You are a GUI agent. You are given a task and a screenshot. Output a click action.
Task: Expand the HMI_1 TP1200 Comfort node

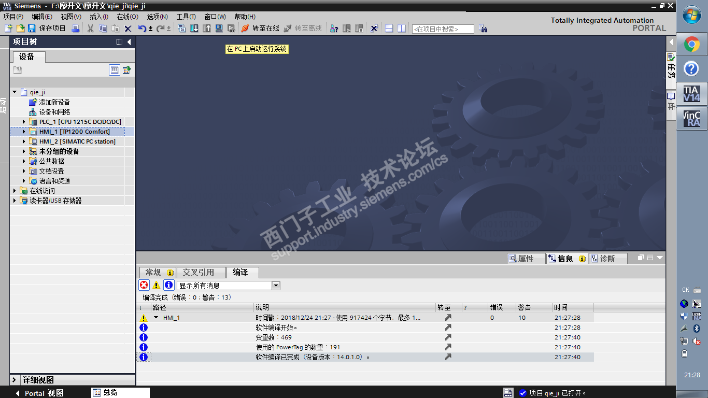coord(24,132)
